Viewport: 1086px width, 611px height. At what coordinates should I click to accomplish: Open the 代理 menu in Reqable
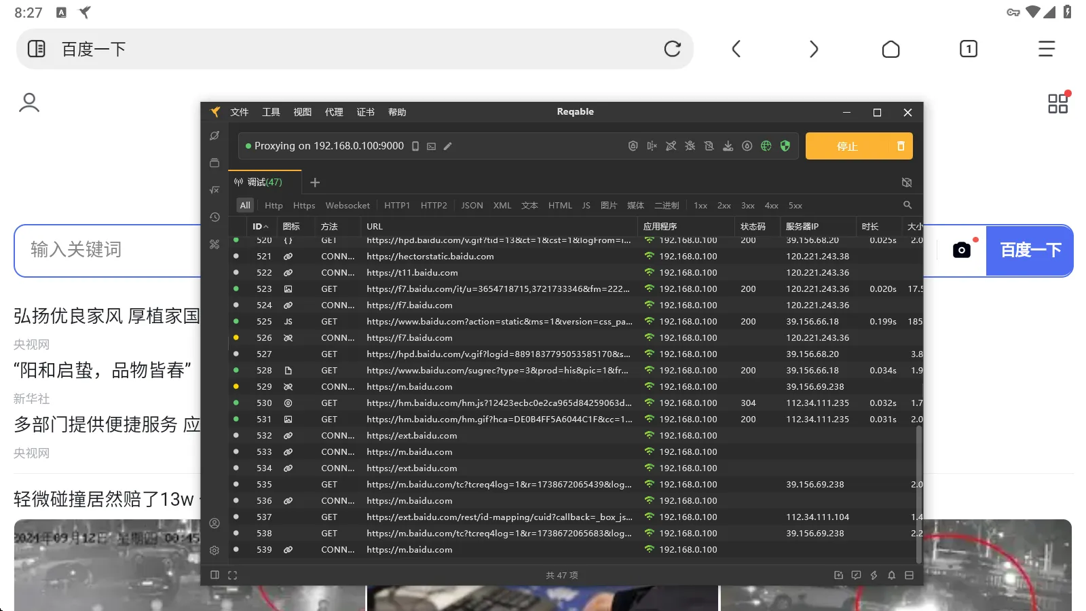[334, 112]
